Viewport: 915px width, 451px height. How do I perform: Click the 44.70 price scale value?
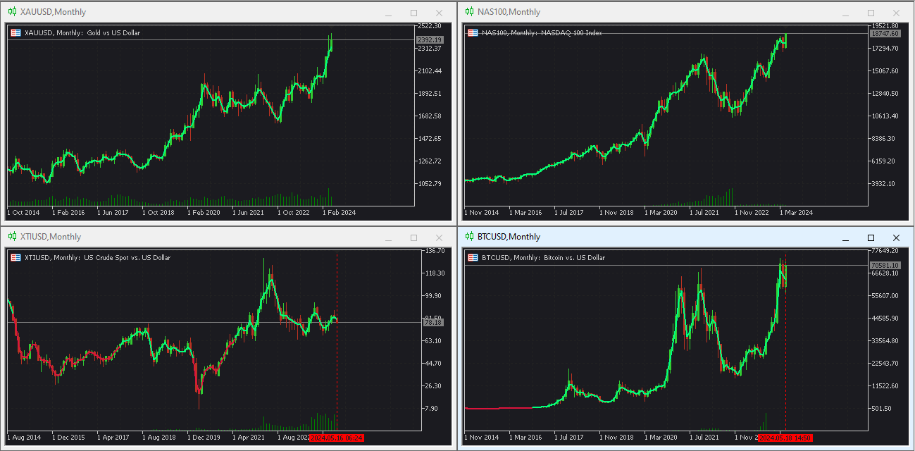coord(434,363)
